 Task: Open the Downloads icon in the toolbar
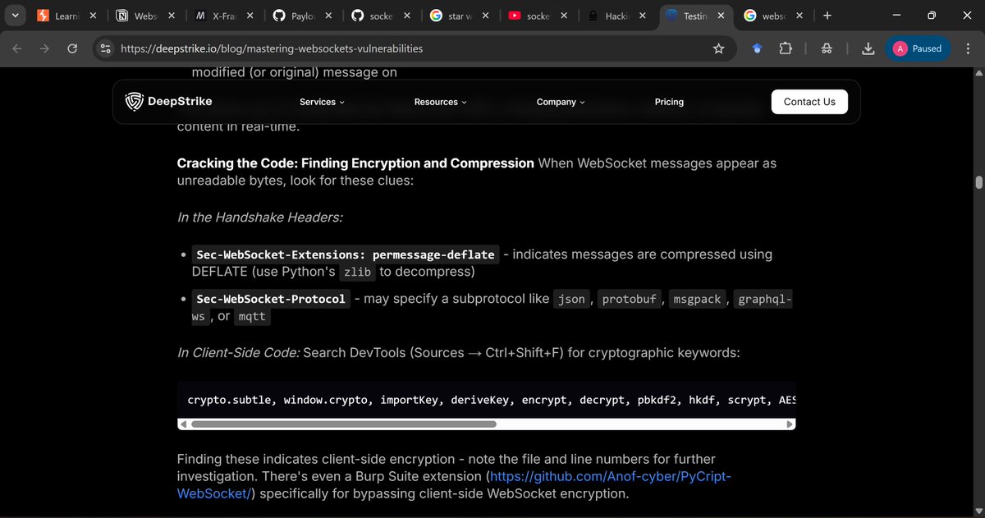[x=868, y=48]
